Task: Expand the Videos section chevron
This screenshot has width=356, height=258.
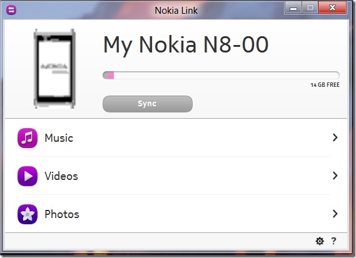Action: (x=335, y=176)
